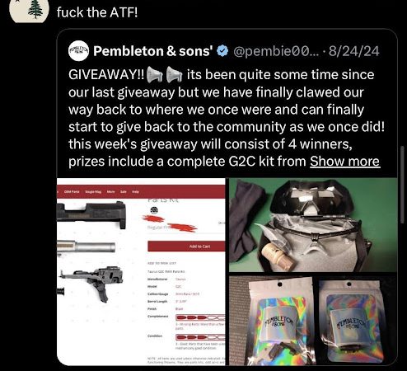The height and width of the screenshot is (371, 407).
Task: Click the first megaphone emoji
Action: (x=155, y=75)
